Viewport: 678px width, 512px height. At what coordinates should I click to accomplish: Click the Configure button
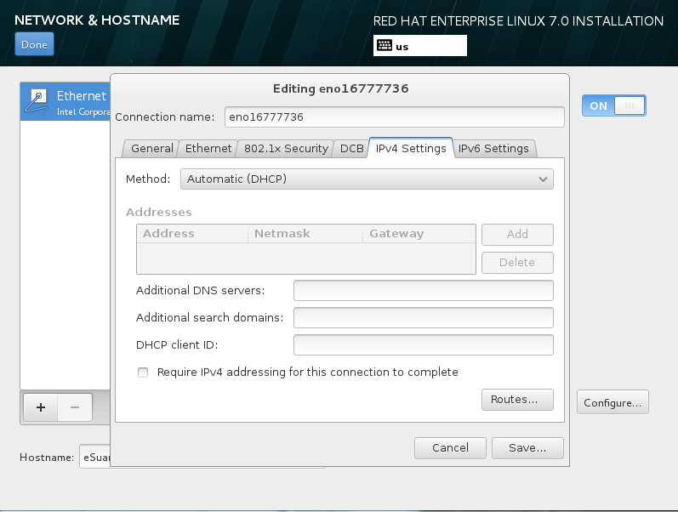coord(612,402)
